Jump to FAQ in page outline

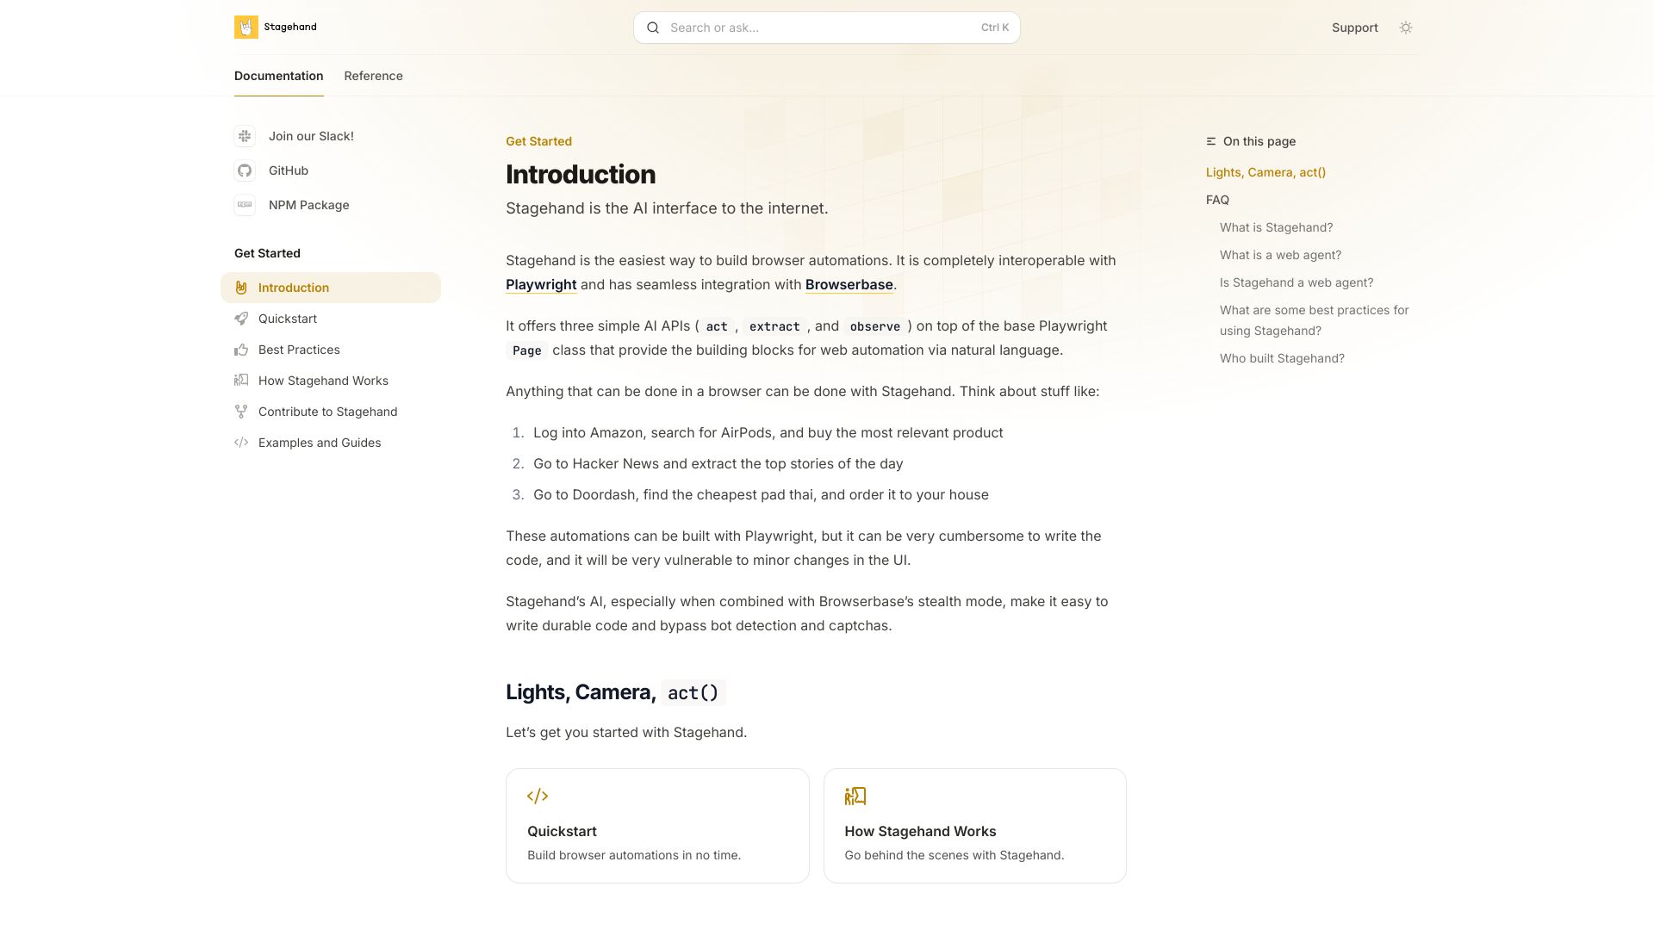coord(1217,200)
